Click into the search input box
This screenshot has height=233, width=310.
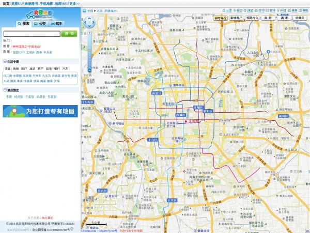pos(32,34)
